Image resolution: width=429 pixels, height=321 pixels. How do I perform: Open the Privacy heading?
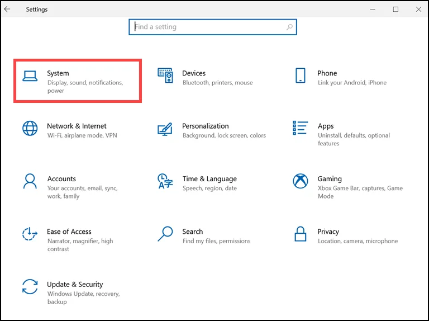pos(328,232)
